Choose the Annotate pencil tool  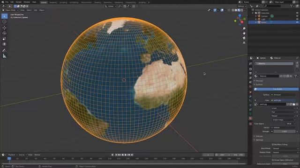coord(4,50)
